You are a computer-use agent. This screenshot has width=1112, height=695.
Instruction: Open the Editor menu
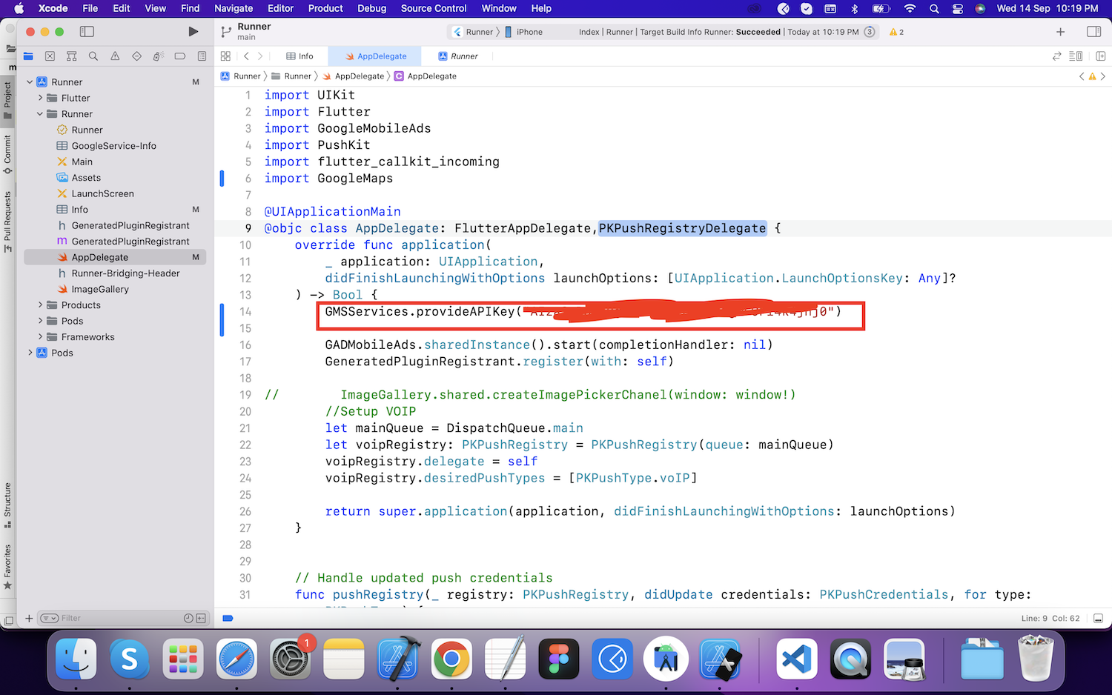pyautogui.click(x=280, y=8)
